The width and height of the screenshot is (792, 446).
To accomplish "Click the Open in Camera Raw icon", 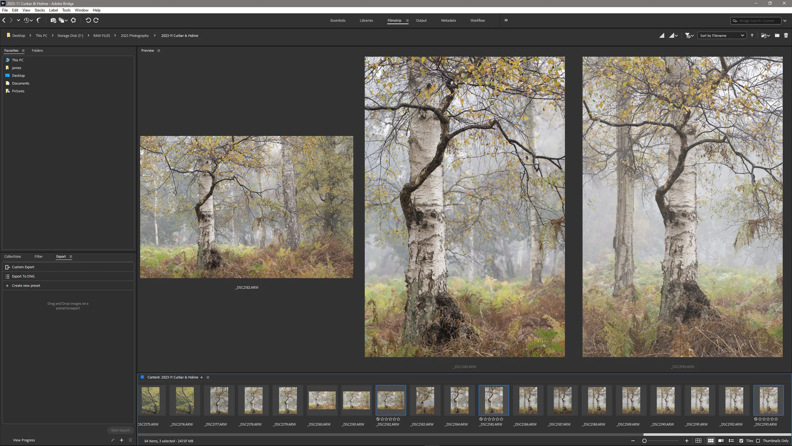I will coord(73,20).
